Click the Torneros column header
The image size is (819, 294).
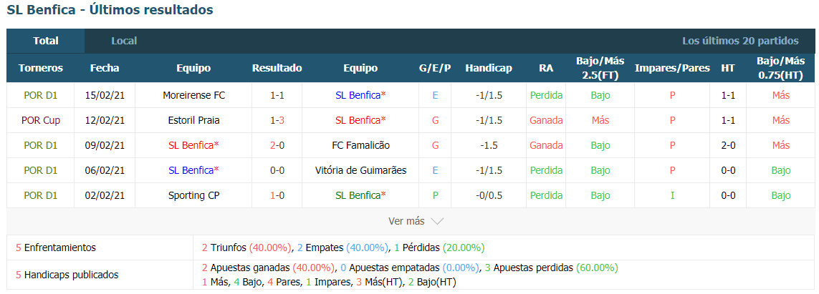pos(41,68)
